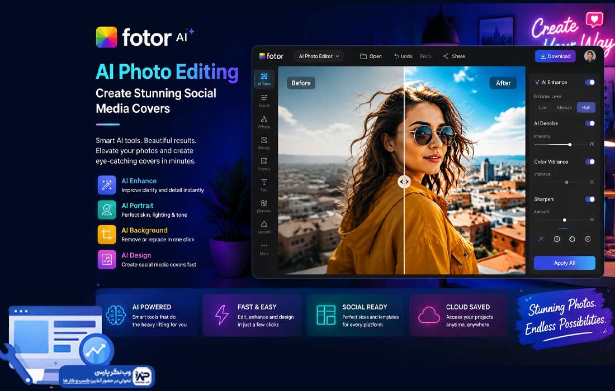The height and width of the screenshot is (391, 615).
Task: Click the 'AI POWERED' card title
Action: 152,307
